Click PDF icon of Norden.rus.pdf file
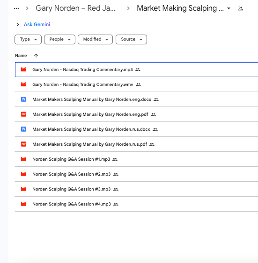This screenshot has width=258, height=263. coord(23,144)
